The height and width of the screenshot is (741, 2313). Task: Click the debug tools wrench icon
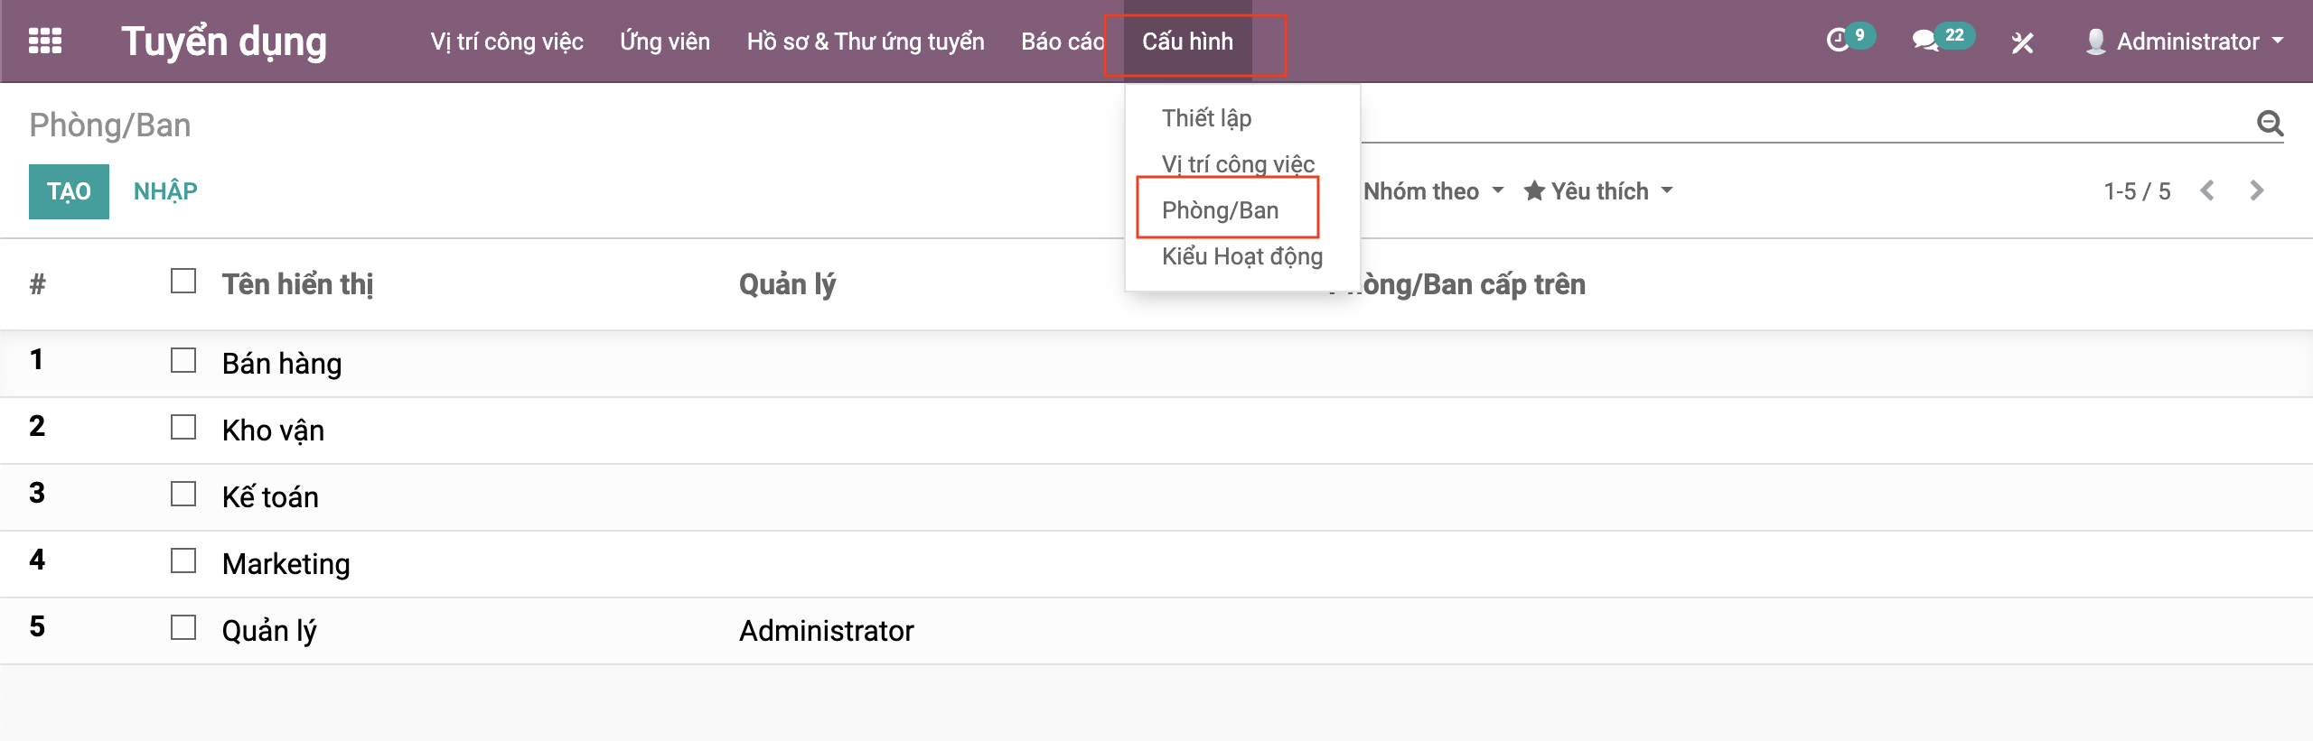(2022, 42)
